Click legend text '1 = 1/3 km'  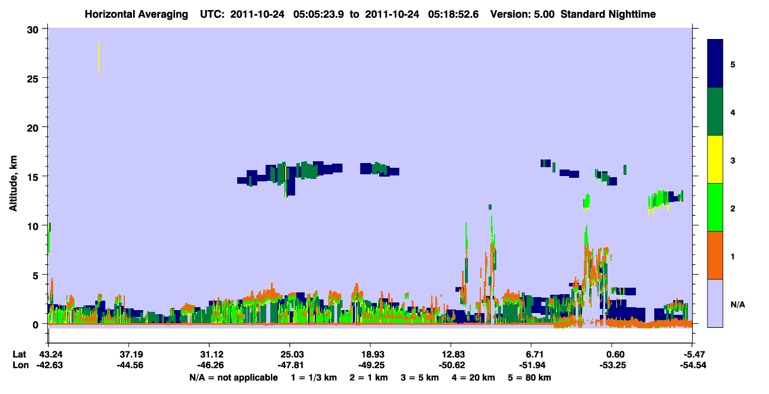(314, 377)
